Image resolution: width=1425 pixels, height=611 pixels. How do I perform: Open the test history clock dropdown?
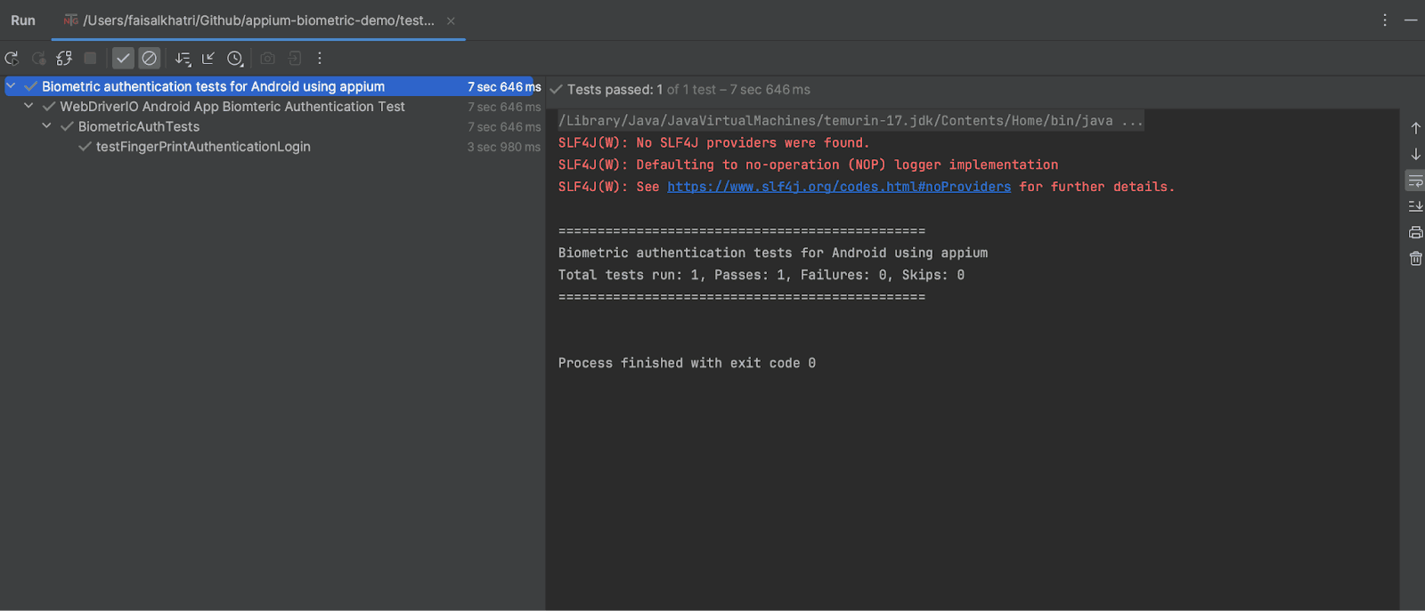click(x=235, y=58)
